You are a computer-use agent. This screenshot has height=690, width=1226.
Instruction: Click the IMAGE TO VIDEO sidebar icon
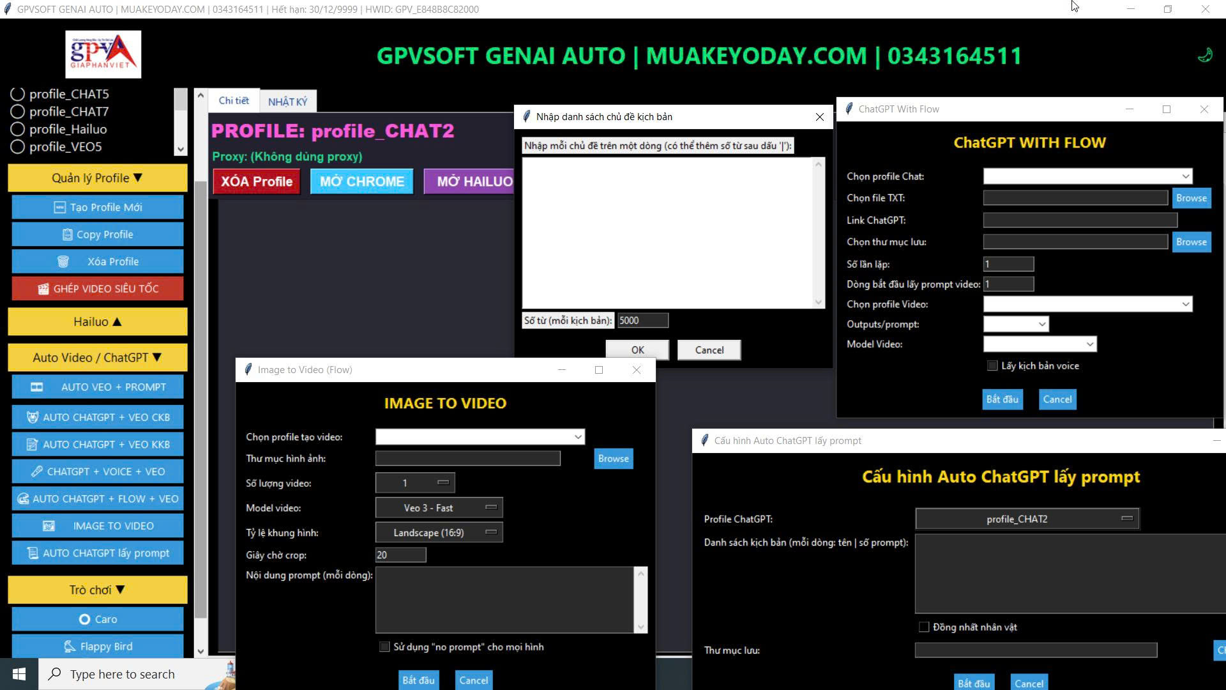click(x=49, y=526)
